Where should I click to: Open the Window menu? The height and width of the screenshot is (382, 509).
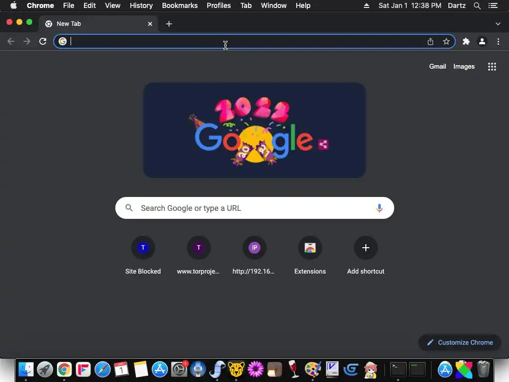pyautogui.click(x=274, y=5)
